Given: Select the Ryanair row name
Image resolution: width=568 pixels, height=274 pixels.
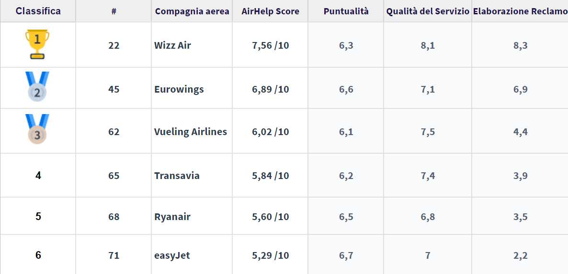Looking at the screenshot, I should (x=172, y=217).
